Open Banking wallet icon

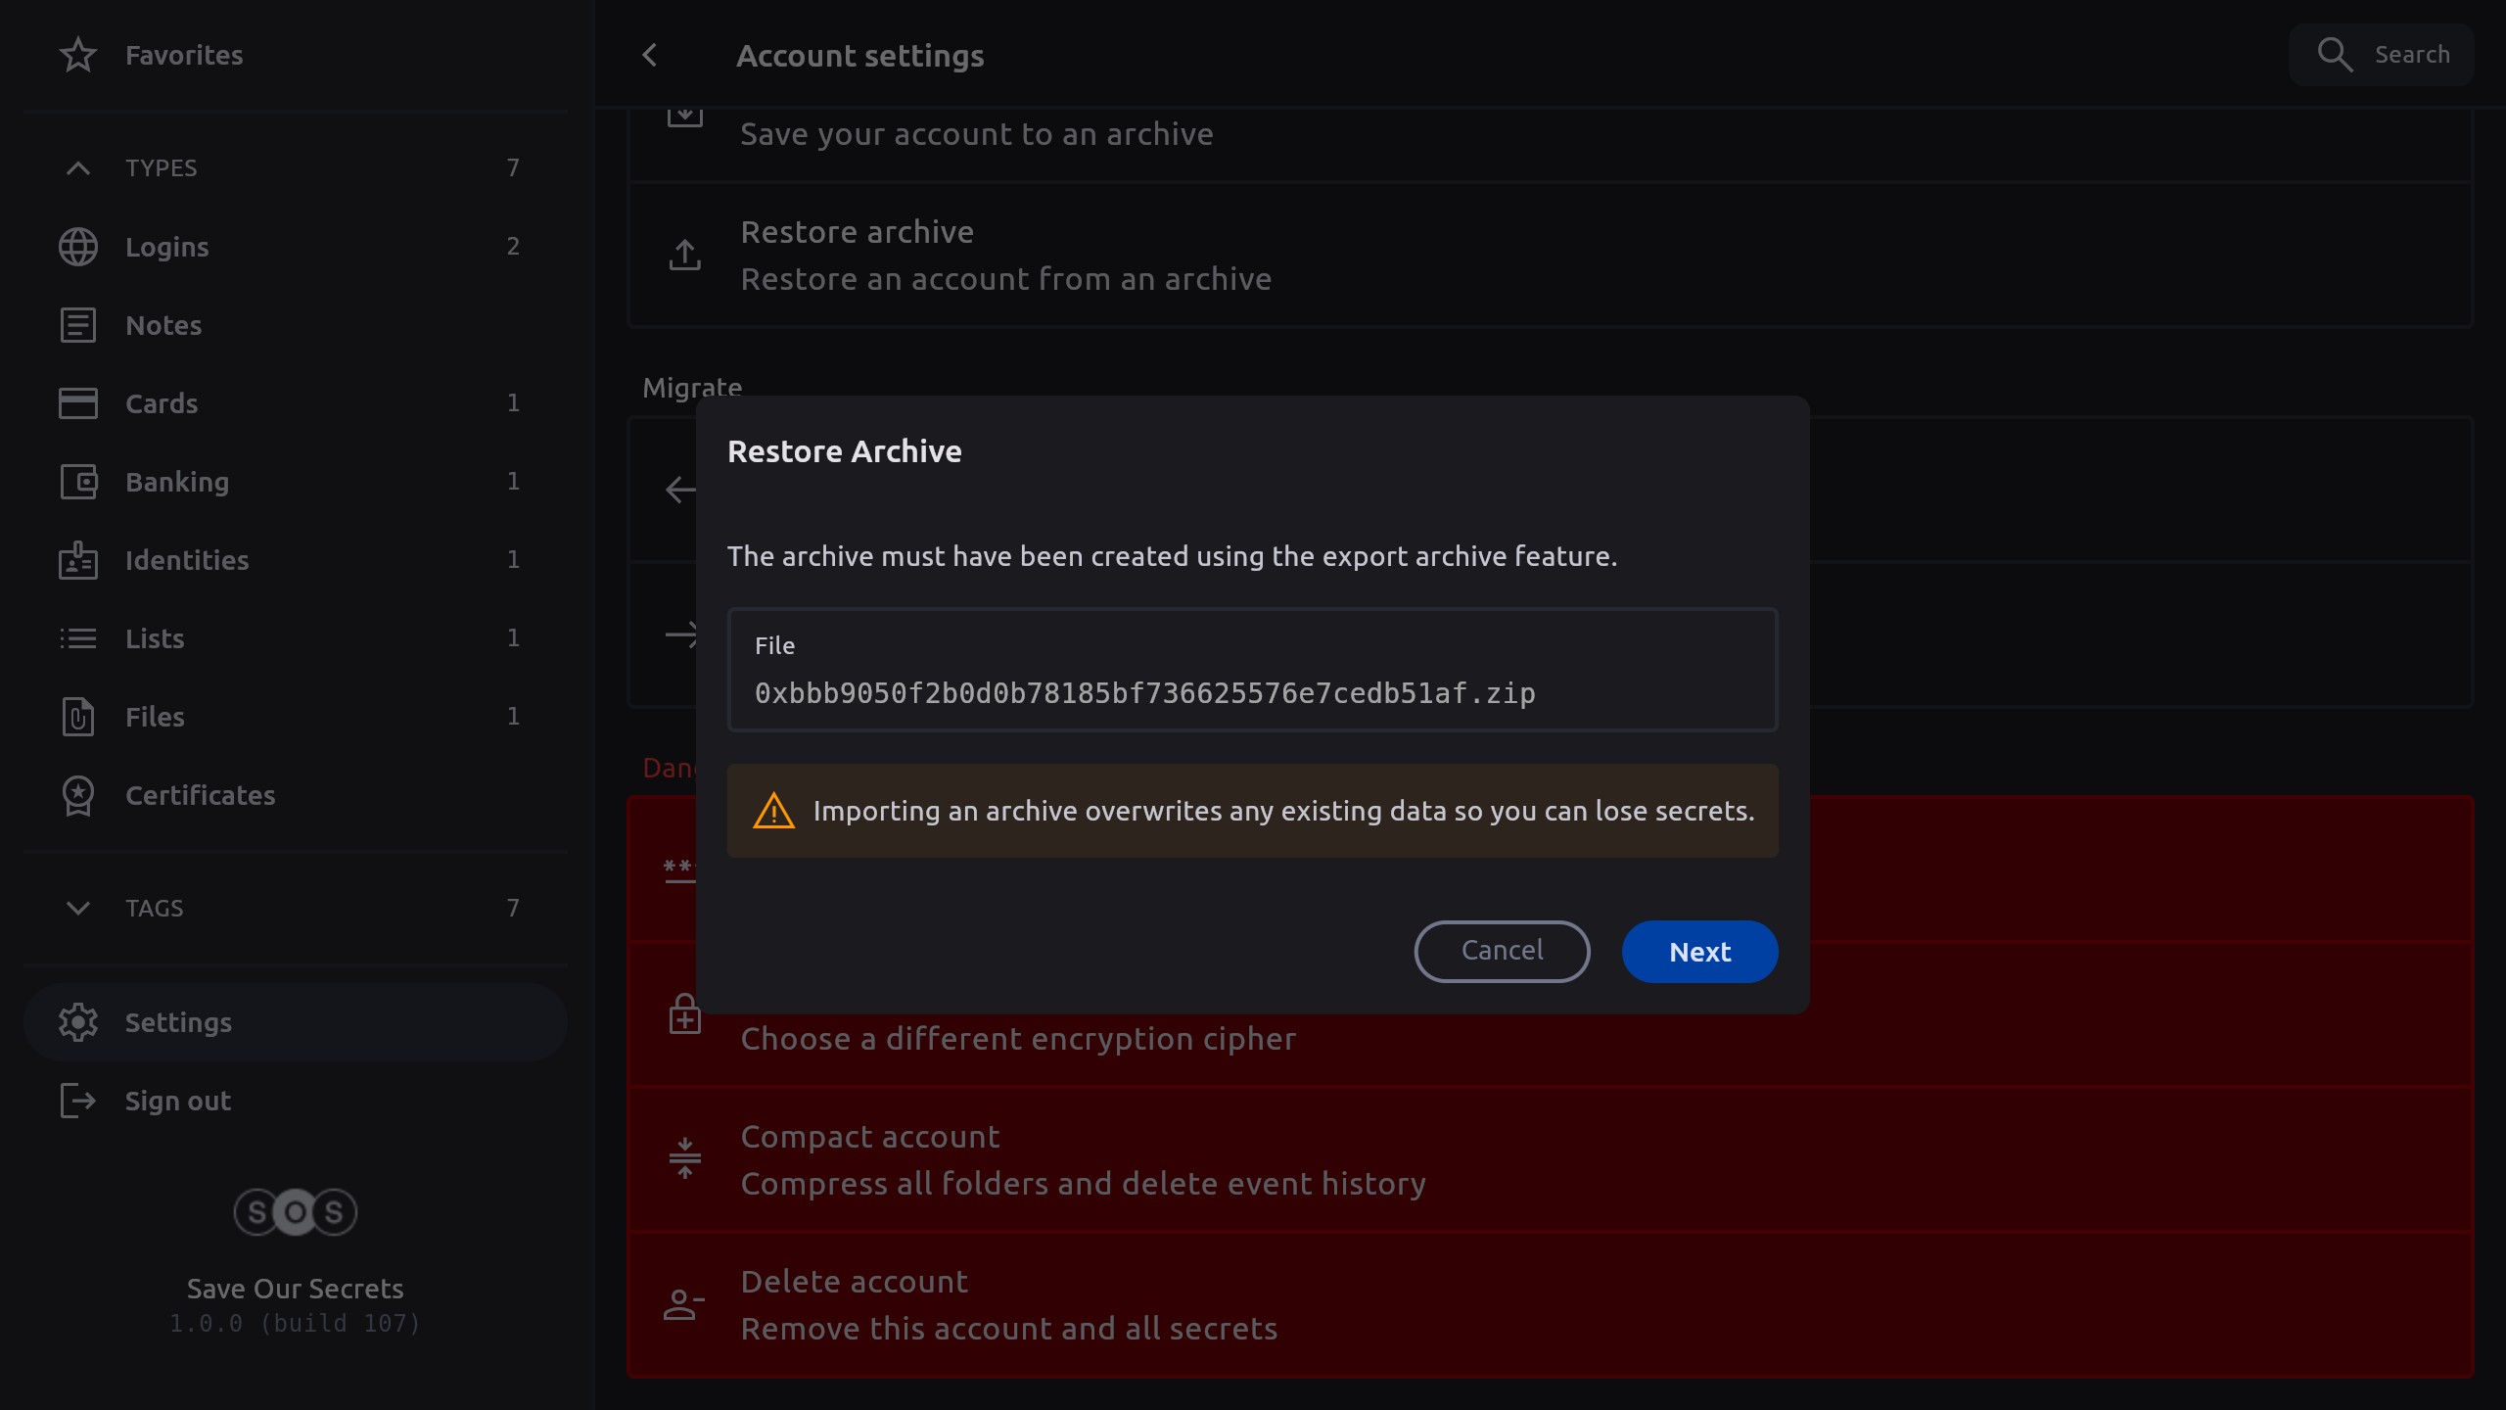point(78,482)
